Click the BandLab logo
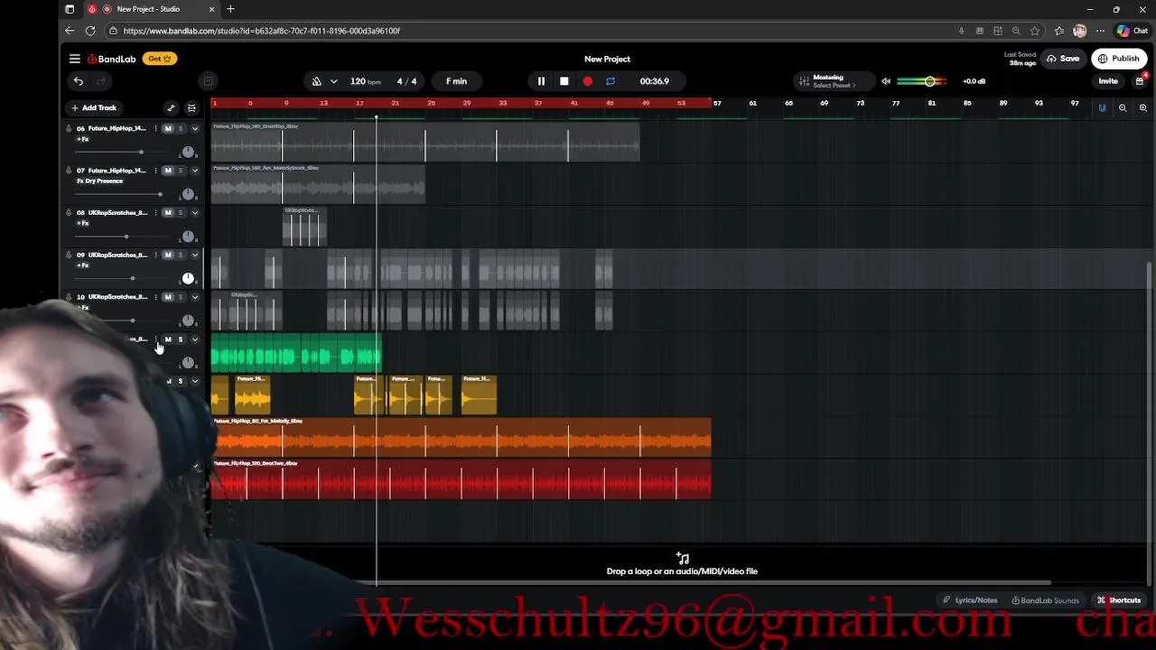The width and height of the screenshot is (1156, 650). [x=112, y=59]
